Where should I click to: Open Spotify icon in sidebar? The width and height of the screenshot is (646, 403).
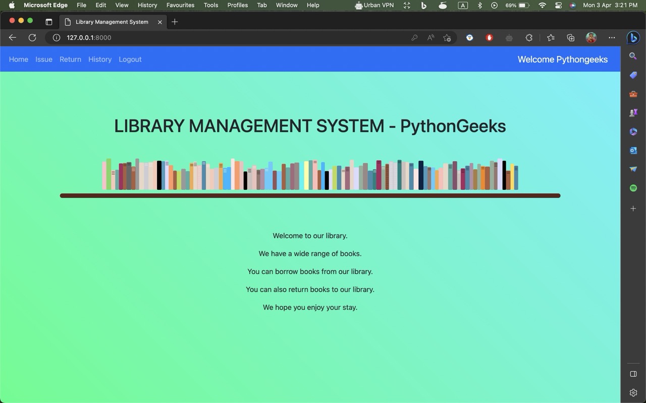coord(633,188)
